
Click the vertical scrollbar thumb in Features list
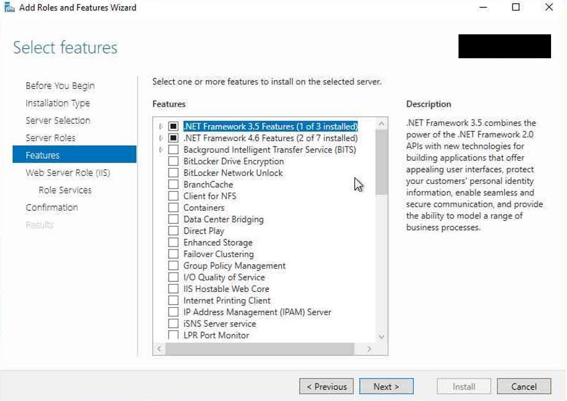pyautogui.click(x=381, y=162)
